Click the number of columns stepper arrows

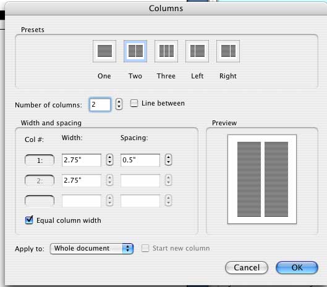click(119, 104)
